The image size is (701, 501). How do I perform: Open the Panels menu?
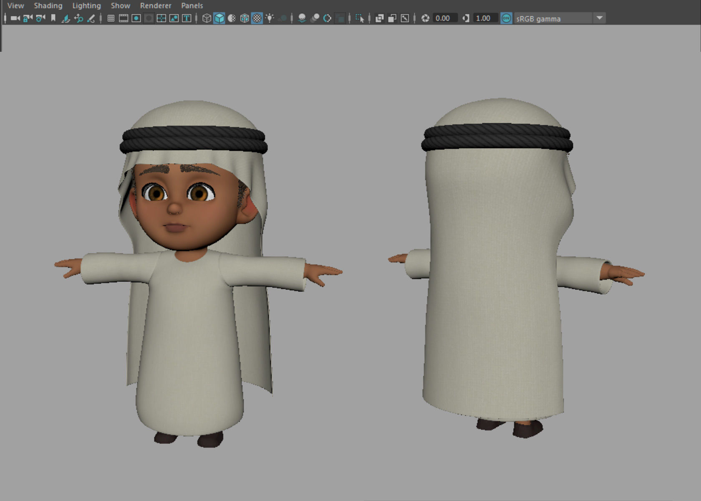click(192, 5)
